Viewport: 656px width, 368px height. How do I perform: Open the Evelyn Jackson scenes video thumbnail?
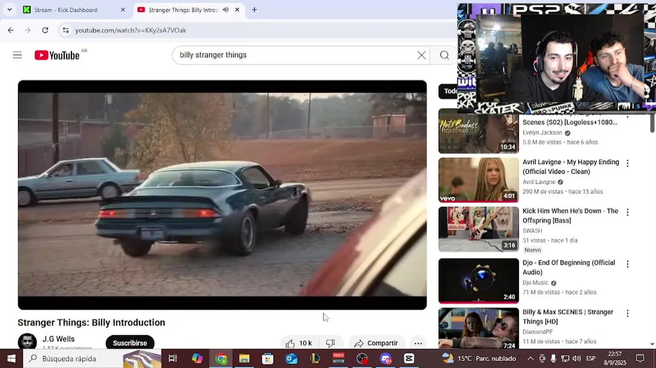(x=479, y=133)
